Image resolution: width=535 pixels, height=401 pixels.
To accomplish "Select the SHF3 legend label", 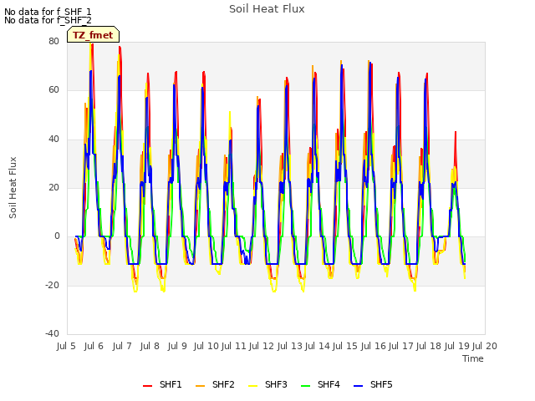I will point(276,384).
